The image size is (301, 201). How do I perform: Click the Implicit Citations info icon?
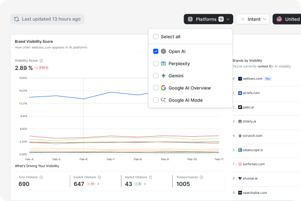(150, 177)
